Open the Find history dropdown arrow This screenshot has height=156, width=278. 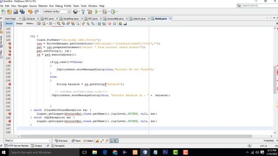[50, 141]
